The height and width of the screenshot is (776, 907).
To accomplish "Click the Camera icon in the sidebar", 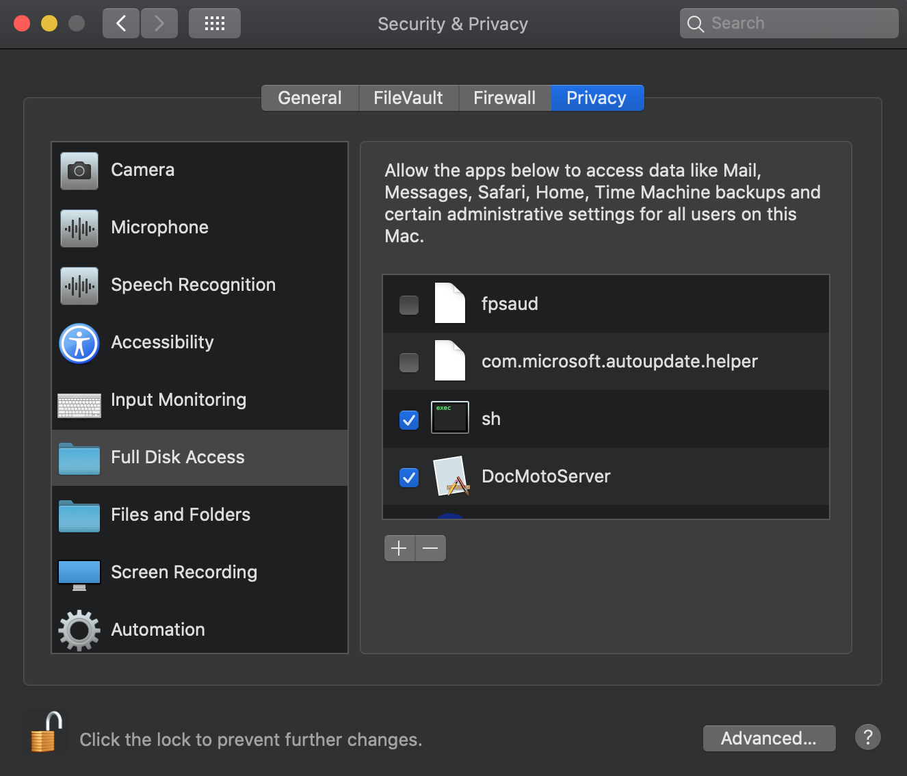I will [79, 170].
